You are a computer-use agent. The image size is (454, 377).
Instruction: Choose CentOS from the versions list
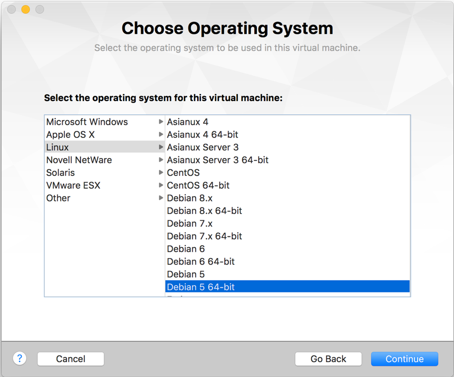click(x=288, y=172)
